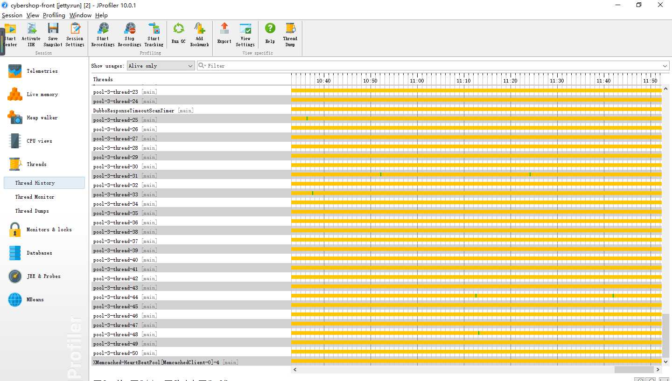The width and height of the screenshot is (672, 381).
Task: Select the pool-3-thread-50 row
Action: pyautogui.click(x=376, y=353)
